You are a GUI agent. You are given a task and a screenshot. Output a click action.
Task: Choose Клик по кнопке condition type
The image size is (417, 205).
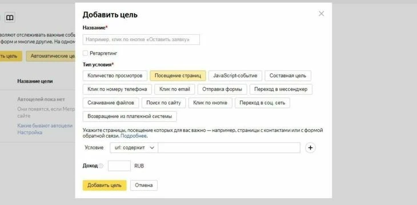[210, 103]
